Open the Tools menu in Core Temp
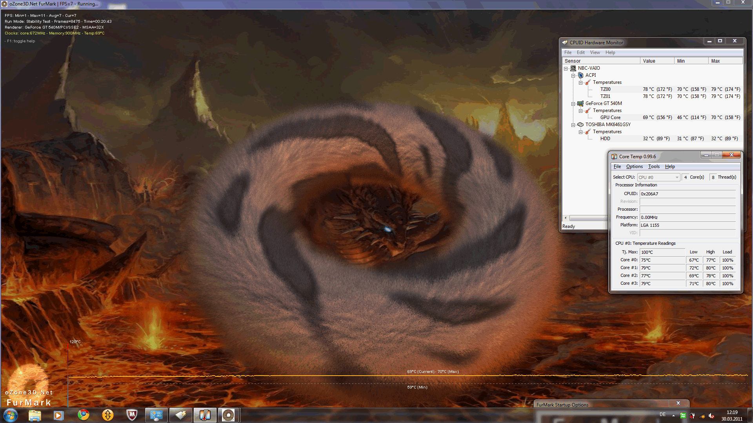This screenshot has height=423, width=753. point(653,166)
